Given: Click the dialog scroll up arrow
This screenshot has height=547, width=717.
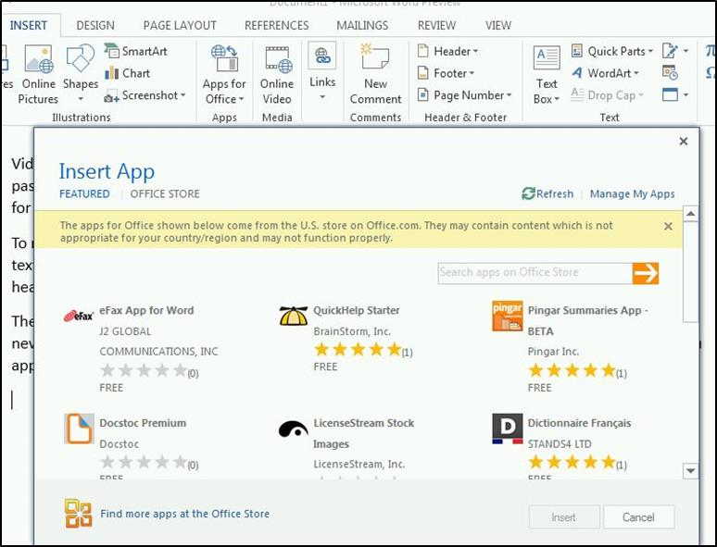Looking at the screenshot, I should coord(690,214).
